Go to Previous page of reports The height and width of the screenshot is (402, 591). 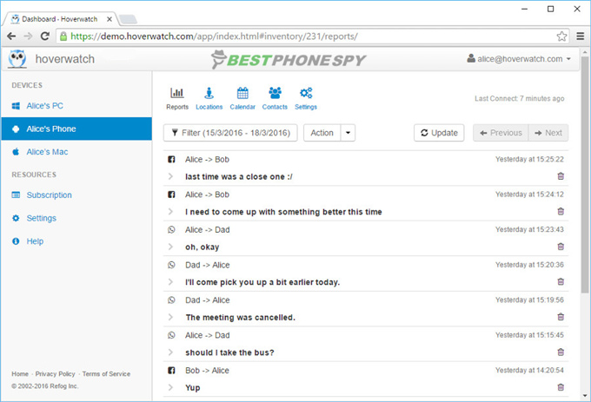tap(501, 133)
